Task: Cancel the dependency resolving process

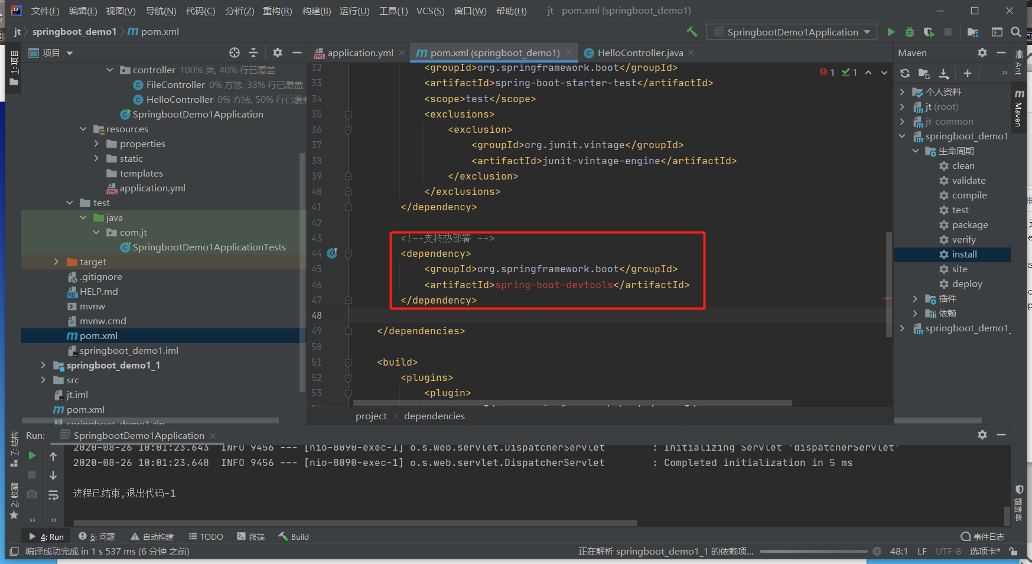Action: click(877, 551)
